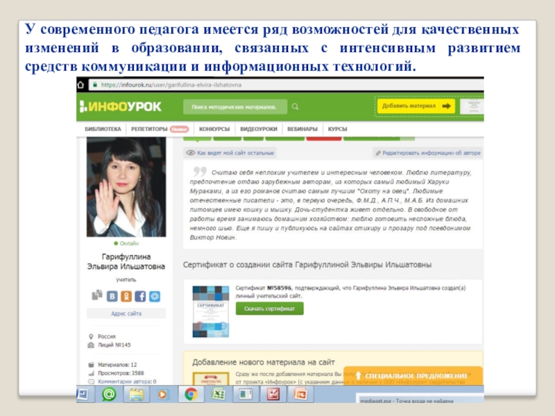Click Скачать сертификат button

[270, 309]
